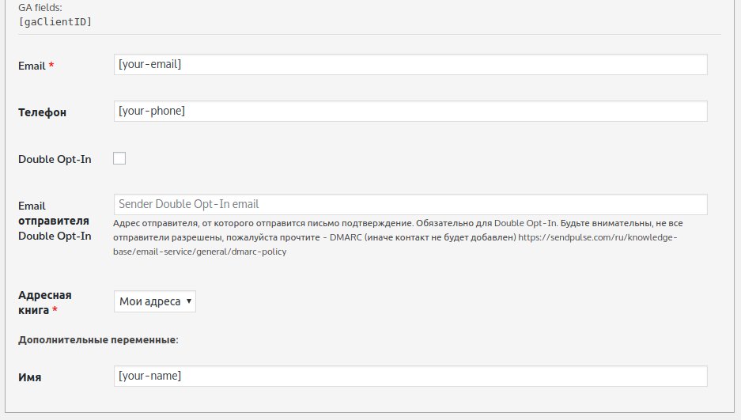Click the GA fields heading text
This screenshot has height=420, width=741.
pos(40,7)
